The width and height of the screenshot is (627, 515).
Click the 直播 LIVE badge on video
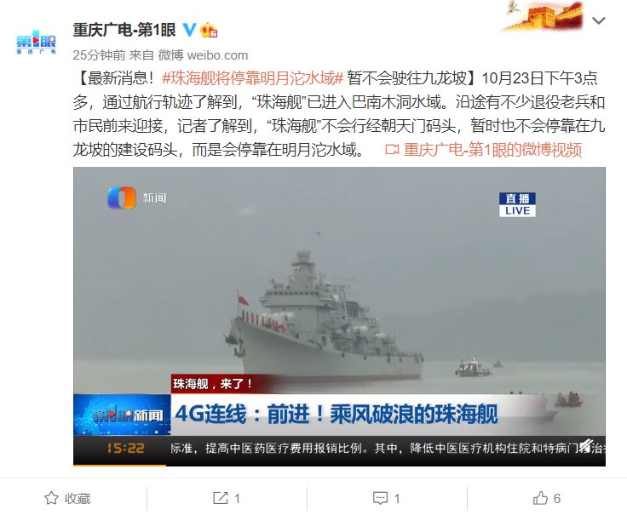point(517,204)
